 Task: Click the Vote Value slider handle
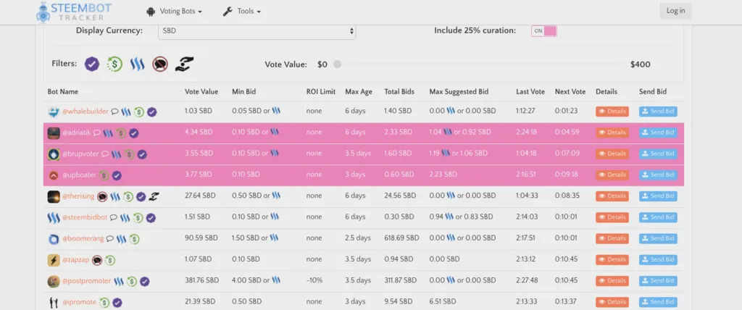(x=338, y=64)
